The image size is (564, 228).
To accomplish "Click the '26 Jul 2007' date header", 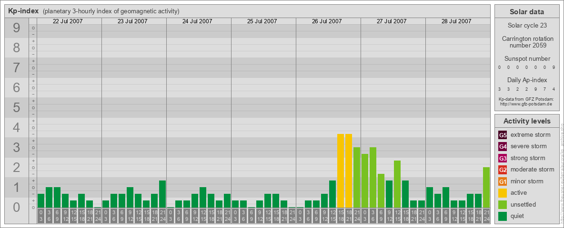I will 327,21.
